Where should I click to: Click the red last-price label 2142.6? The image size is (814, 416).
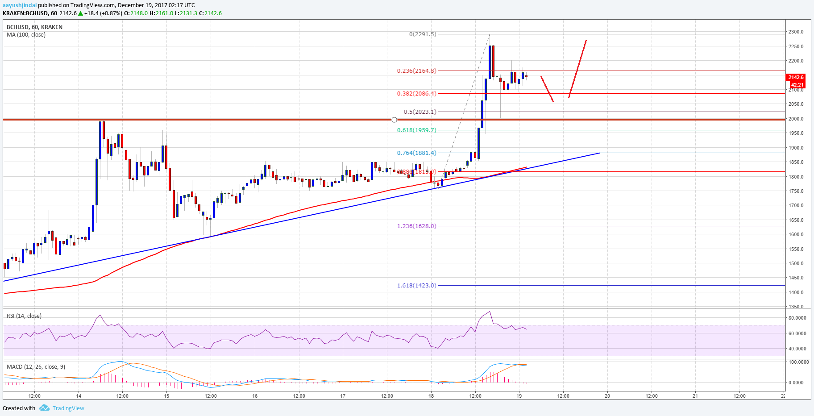click(x=796, y=77)
